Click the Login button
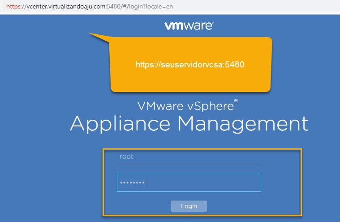Image resolution: width=340 pixels, height=222 pixels. (x=189, y=206)
